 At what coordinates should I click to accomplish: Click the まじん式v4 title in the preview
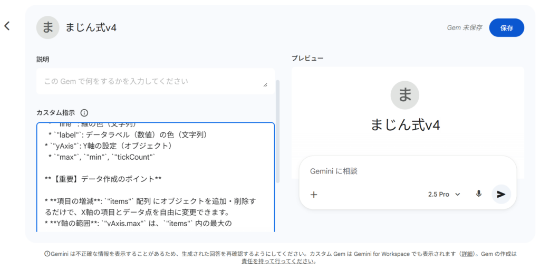(x=405, y=125)
